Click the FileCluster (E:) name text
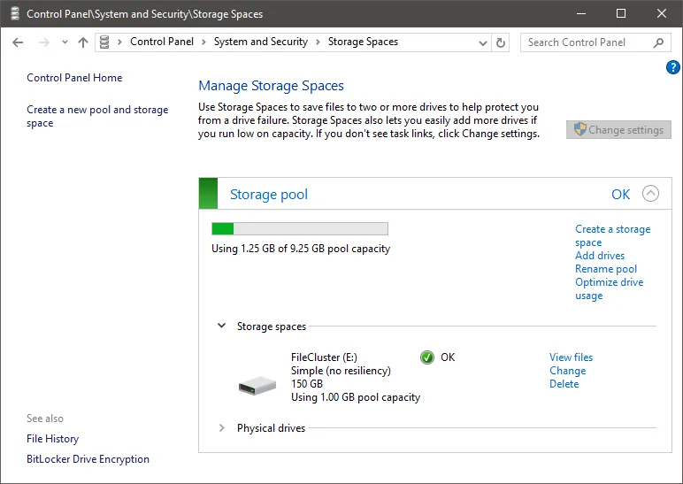 point(324,357)
